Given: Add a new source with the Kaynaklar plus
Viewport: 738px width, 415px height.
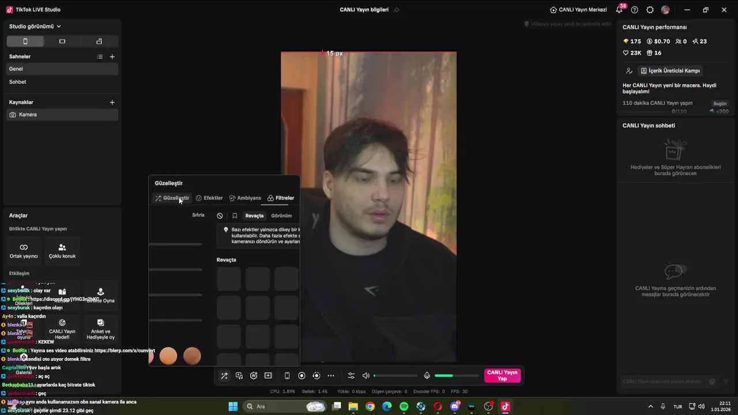Looking at the screenshot, I should pyautogui.click(x=112, y=103).
